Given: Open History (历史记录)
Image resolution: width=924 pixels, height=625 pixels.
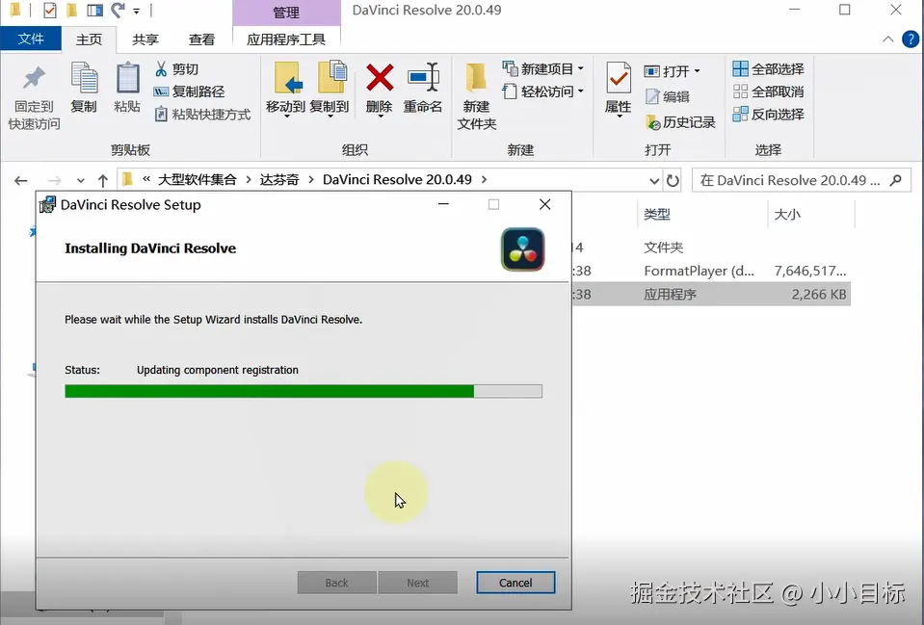Looking at the screenshot, I should (680, 122).
